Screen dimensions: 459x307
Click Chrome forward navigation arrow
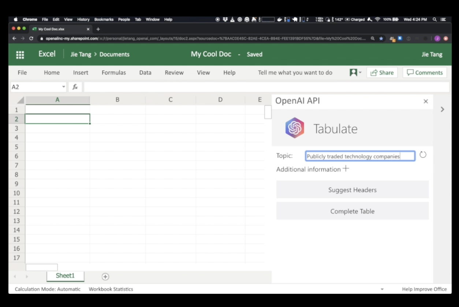click(x=23, y=38)
